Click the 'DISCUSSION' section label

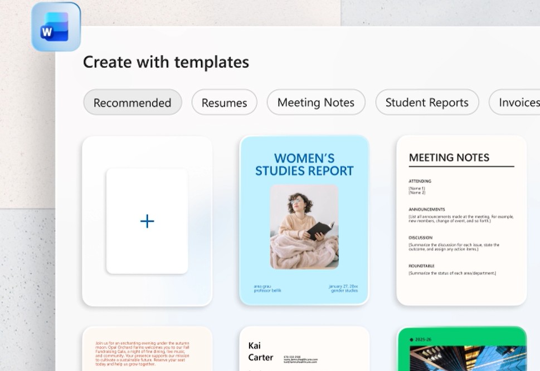(x=421, y=238)
